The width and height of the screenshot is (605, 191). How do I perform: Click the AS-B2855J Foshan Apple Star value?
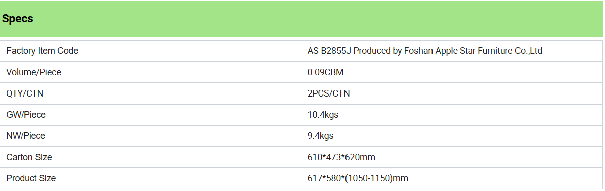[424, 51]
